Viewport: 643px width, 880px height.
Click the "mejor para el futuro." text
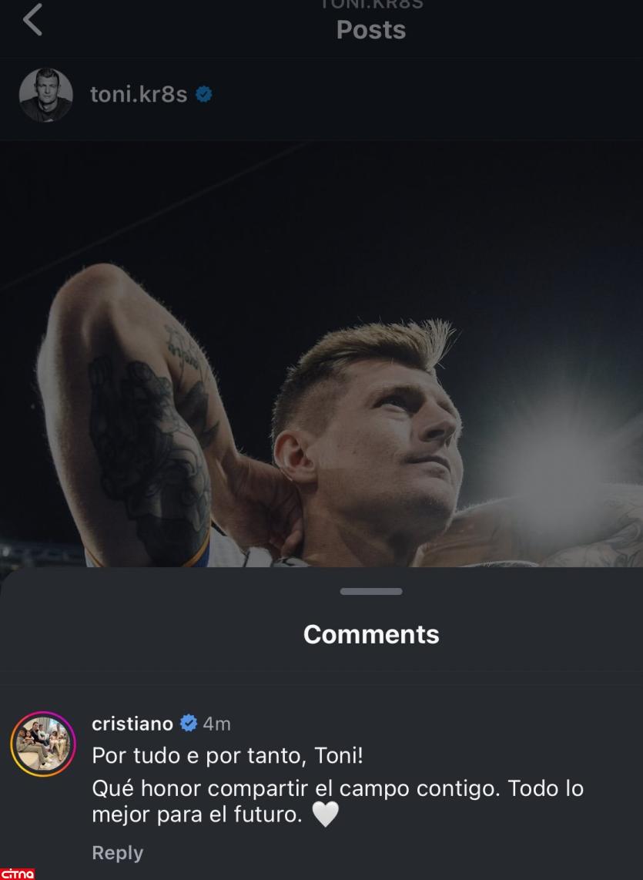pos(196,815)
